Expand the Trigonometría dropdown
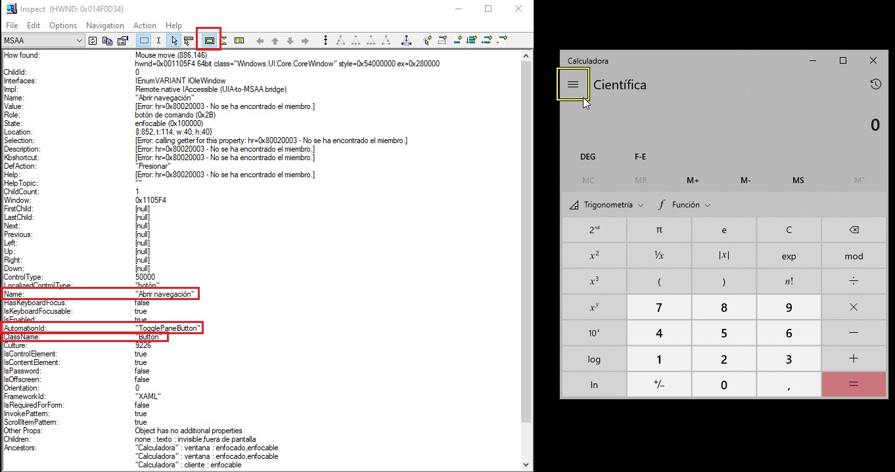 tap(607, 205)
